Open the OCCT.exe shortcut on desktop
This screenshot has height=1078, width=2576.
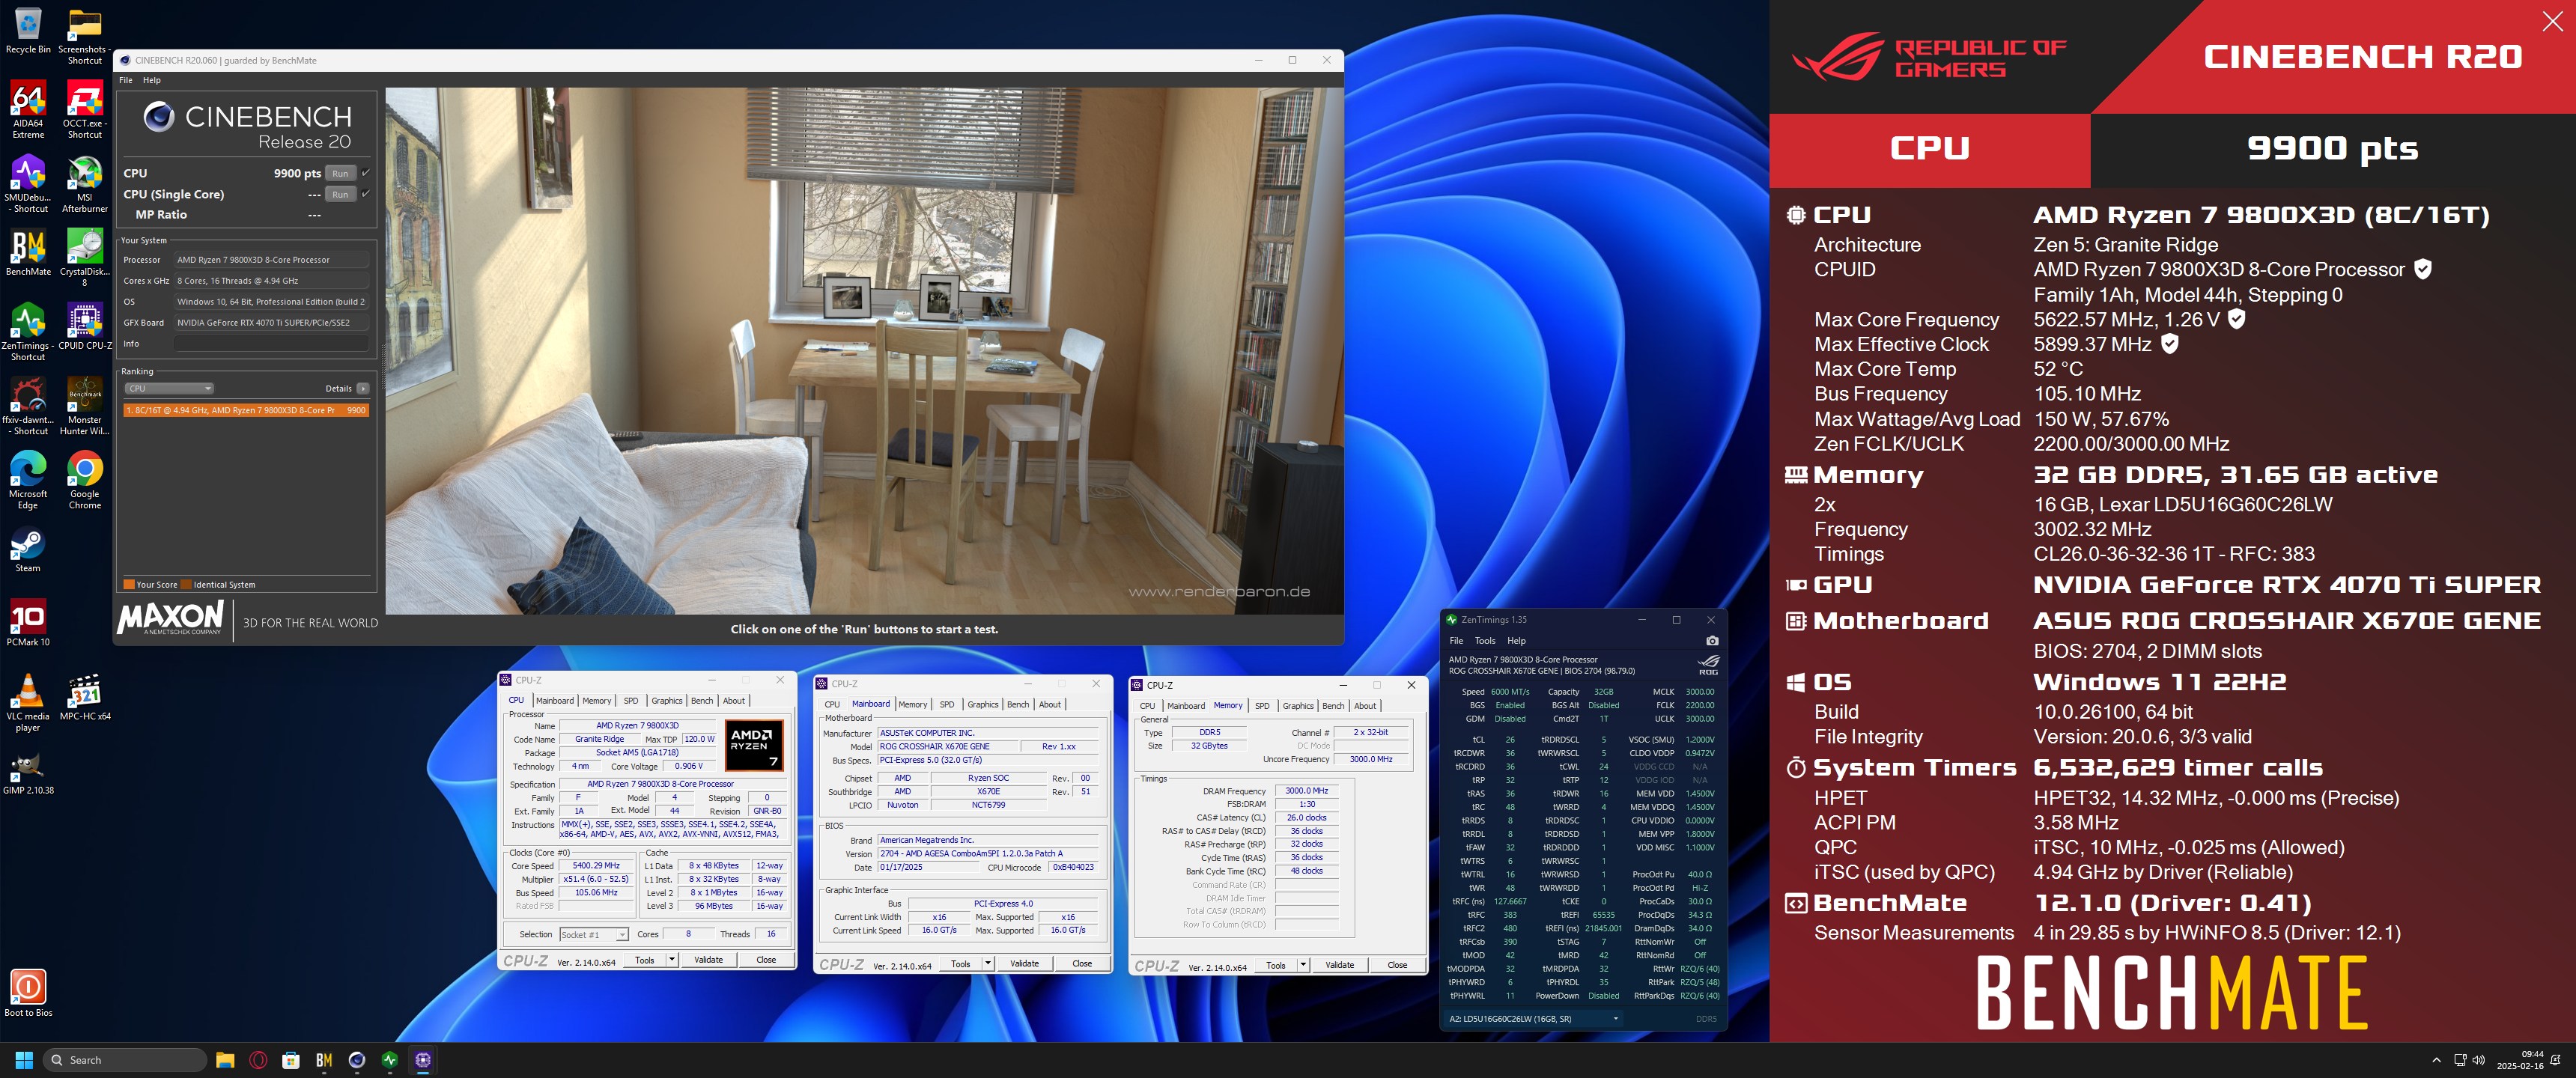coord(85,110)
